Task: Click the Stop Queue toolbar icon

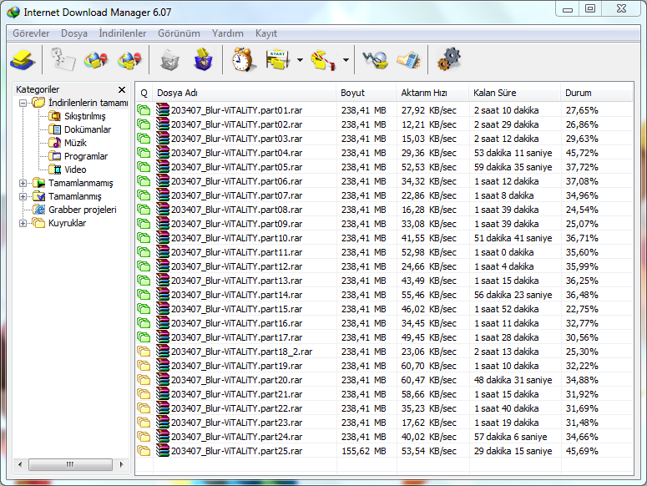Action: click(x=323, y=60)
